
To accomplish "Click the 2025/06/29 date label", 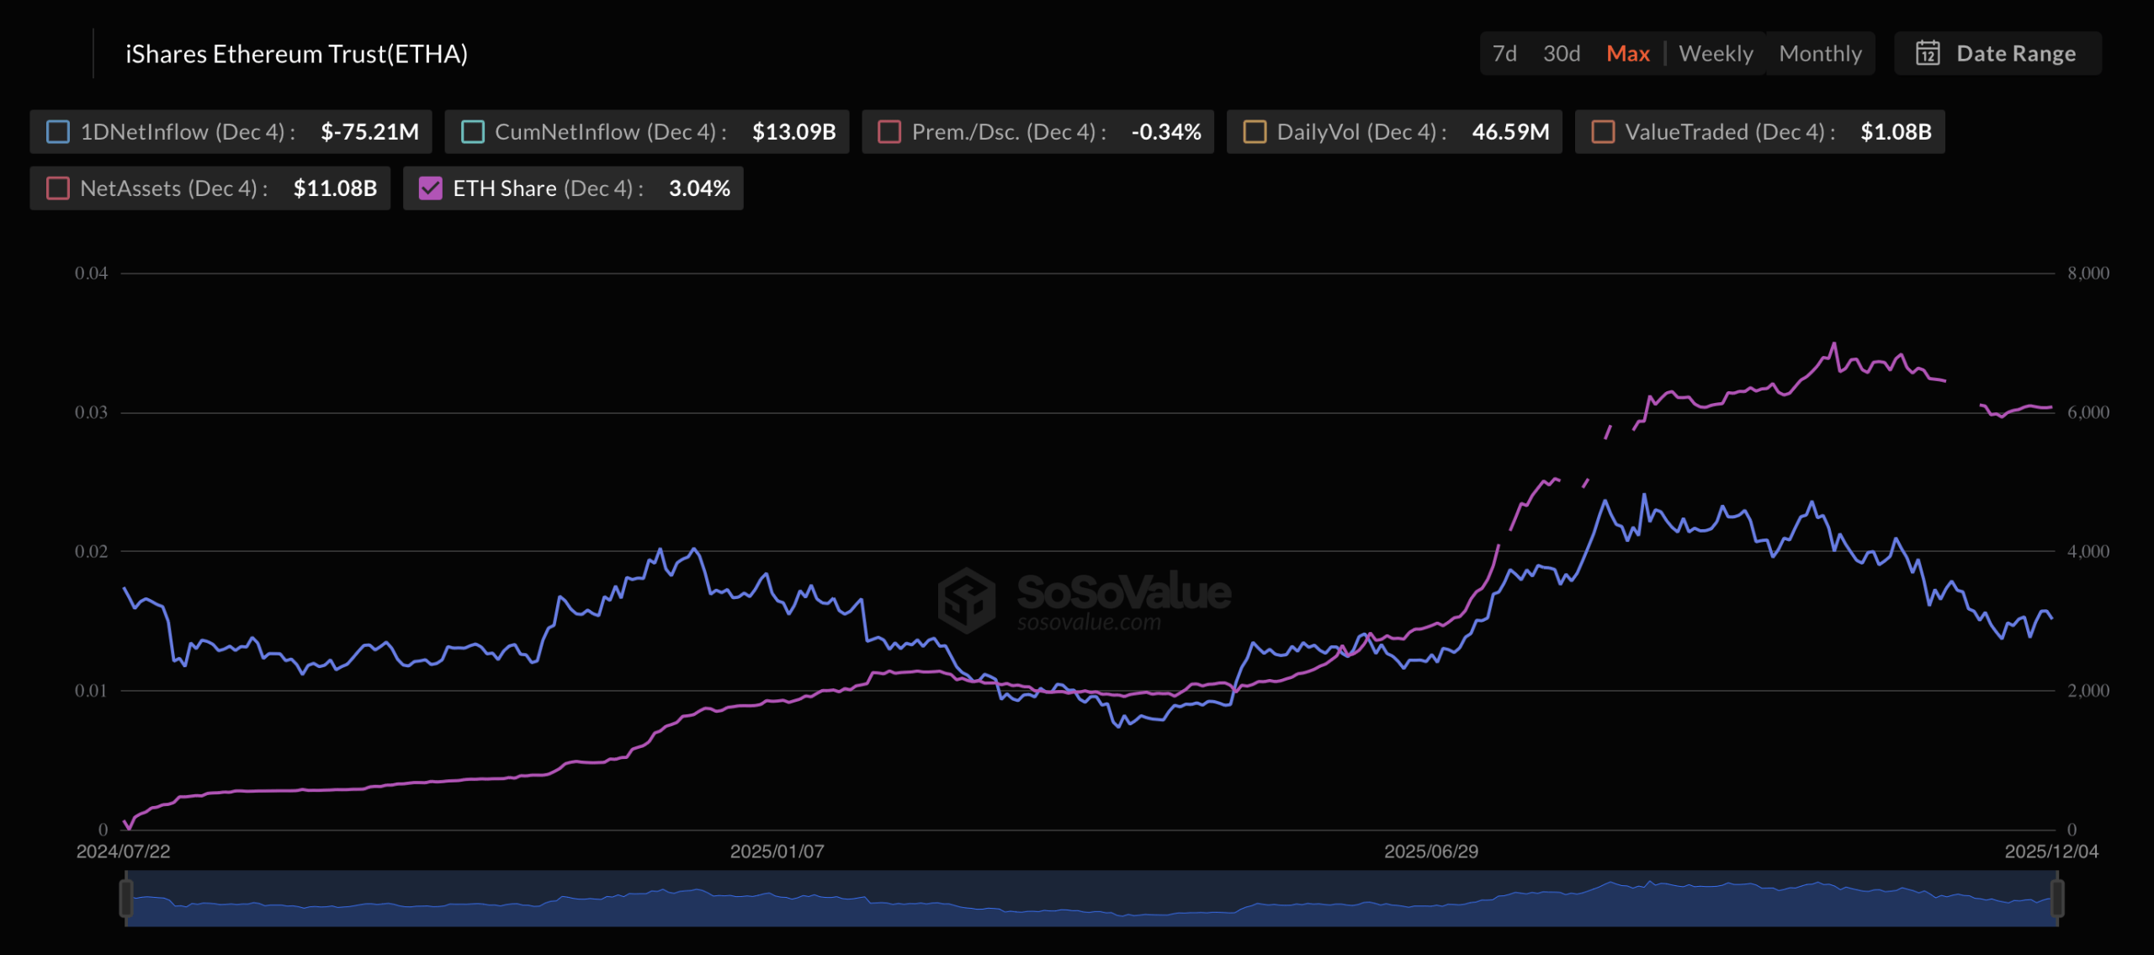I will click(x=1432, y=852).
